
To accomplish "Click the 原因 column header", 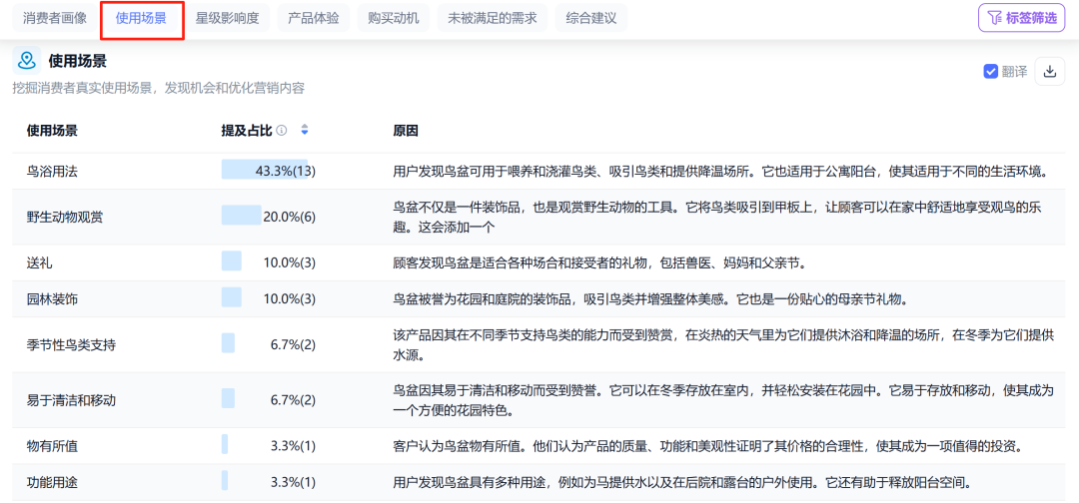I will click(x=406, y=131).
